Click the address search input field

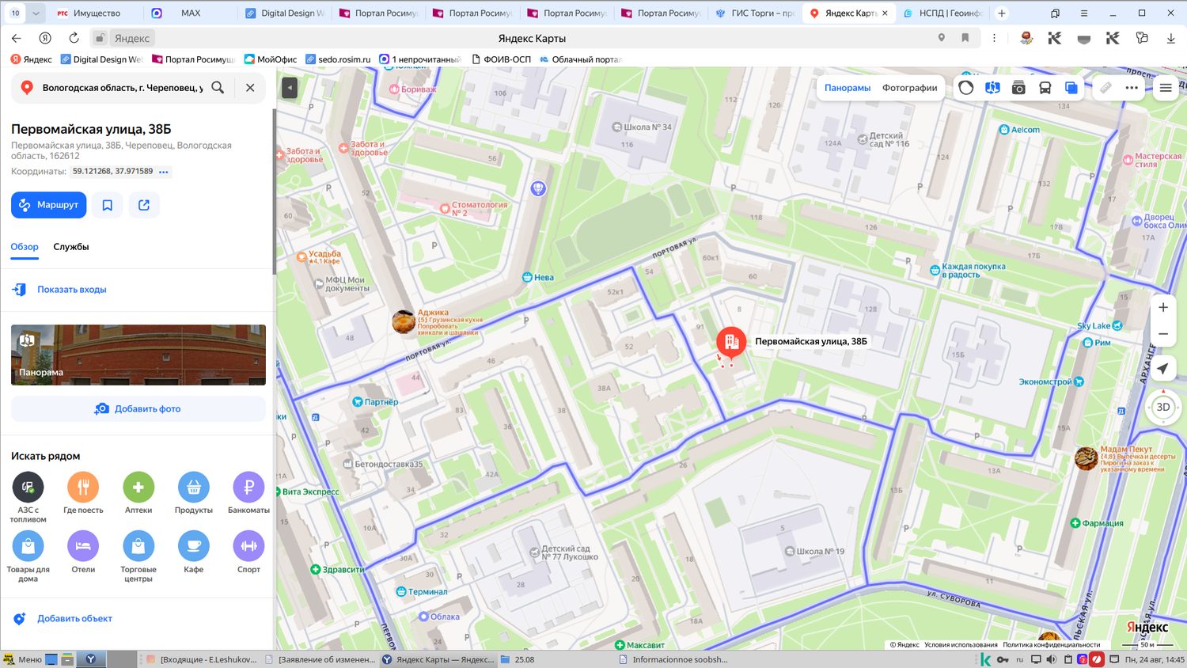pyautogui.click(x=123, y=88)
